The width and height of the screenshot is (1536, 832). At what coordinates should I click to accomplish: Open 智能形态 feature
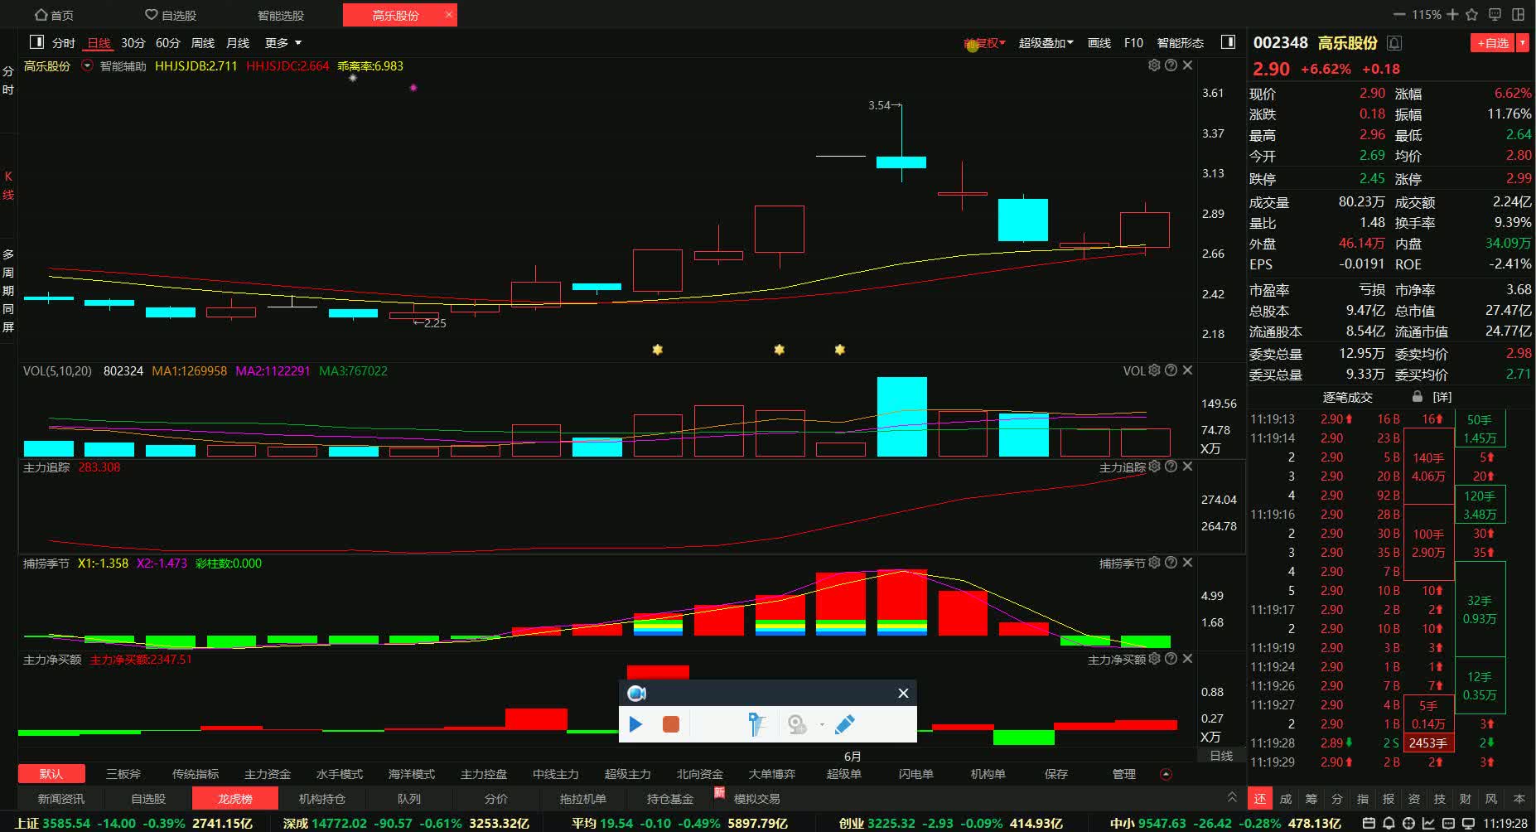click(1181, 43)
